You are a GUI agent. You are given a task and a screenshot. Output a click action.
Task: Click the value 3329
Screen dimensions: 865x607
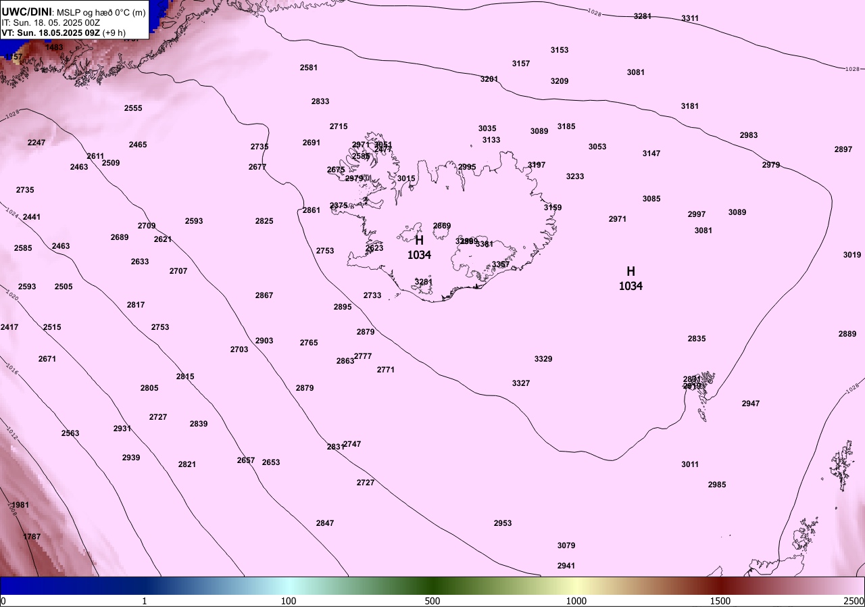(543, 359)
